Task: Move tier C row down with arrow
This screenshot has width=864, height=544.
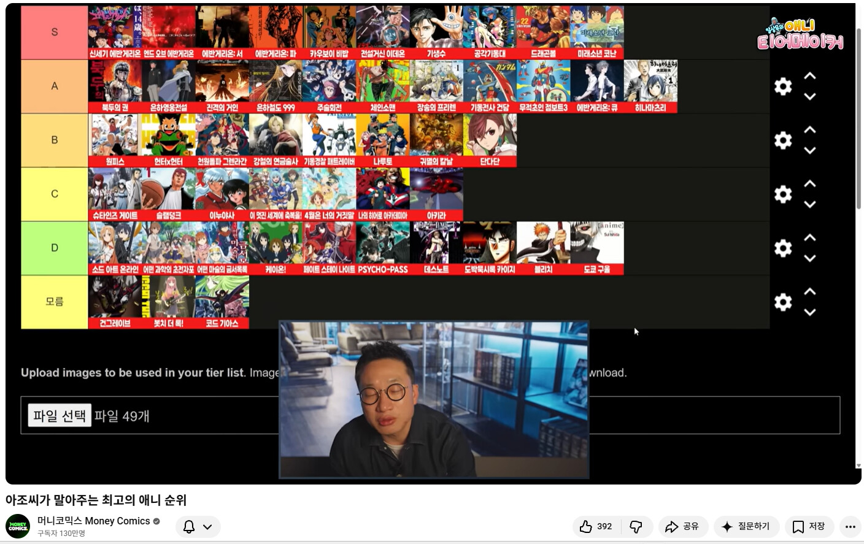Action: 810,205
